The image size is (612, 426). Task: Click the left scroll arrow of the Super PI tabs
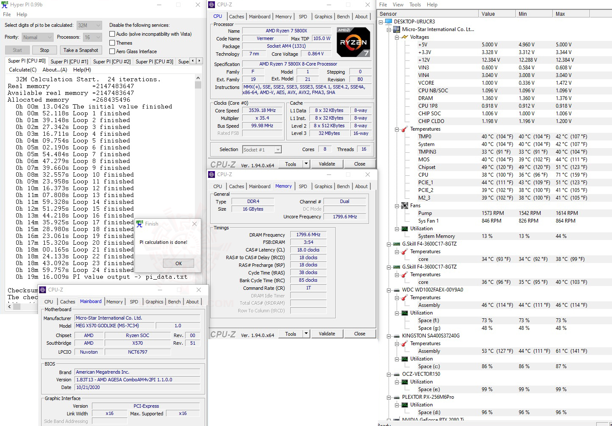pyautogui.click(x=193, y=61)
